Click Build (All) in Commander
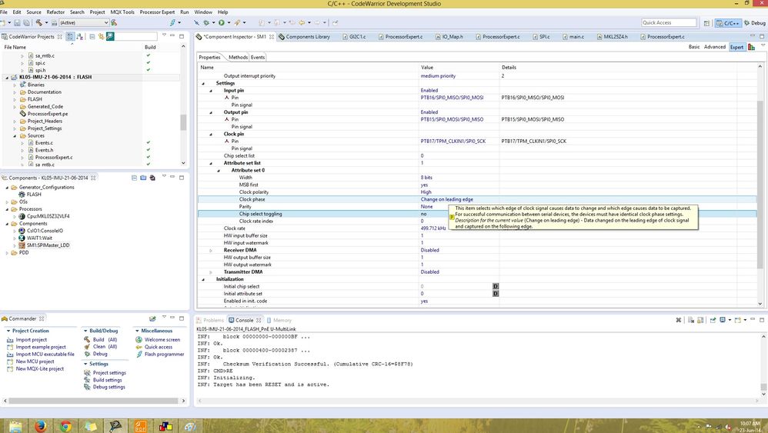 point(105,339)
